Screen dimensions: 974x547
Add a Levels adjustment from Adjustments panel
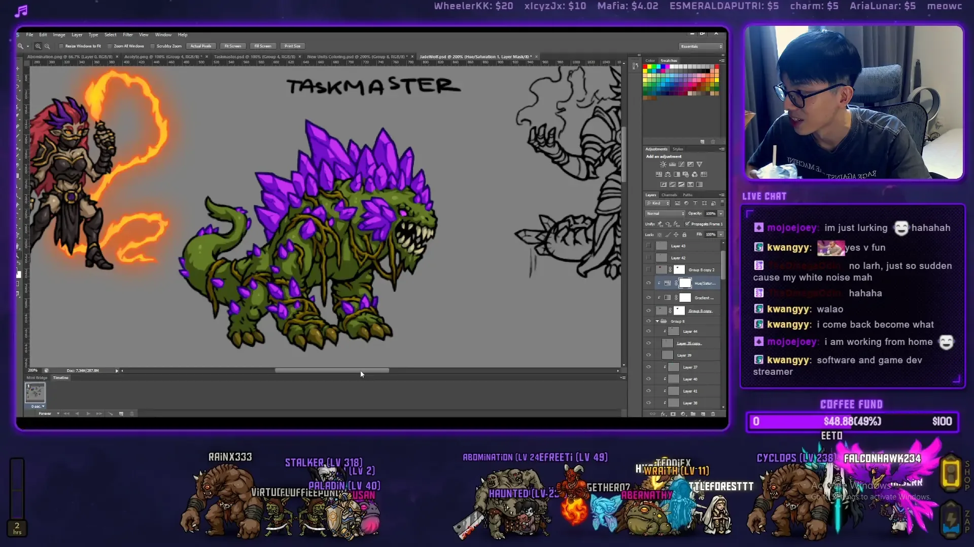(x=672, y=164)
